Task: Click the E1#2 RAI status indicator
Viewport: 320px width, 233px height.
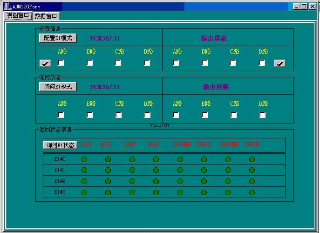Action: [156, 181]
